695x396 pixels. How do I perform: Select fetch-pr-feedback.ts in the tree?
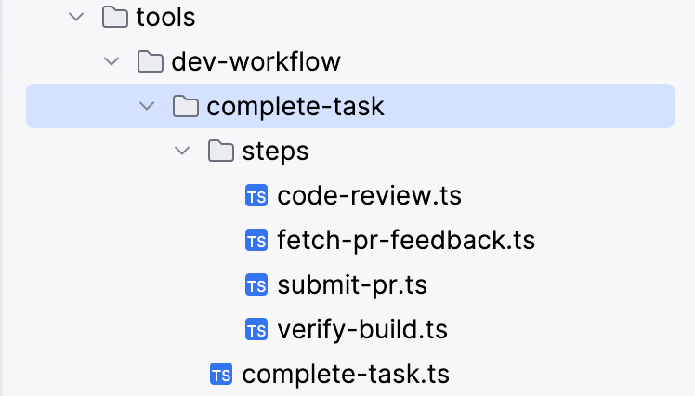pos(406,240)
